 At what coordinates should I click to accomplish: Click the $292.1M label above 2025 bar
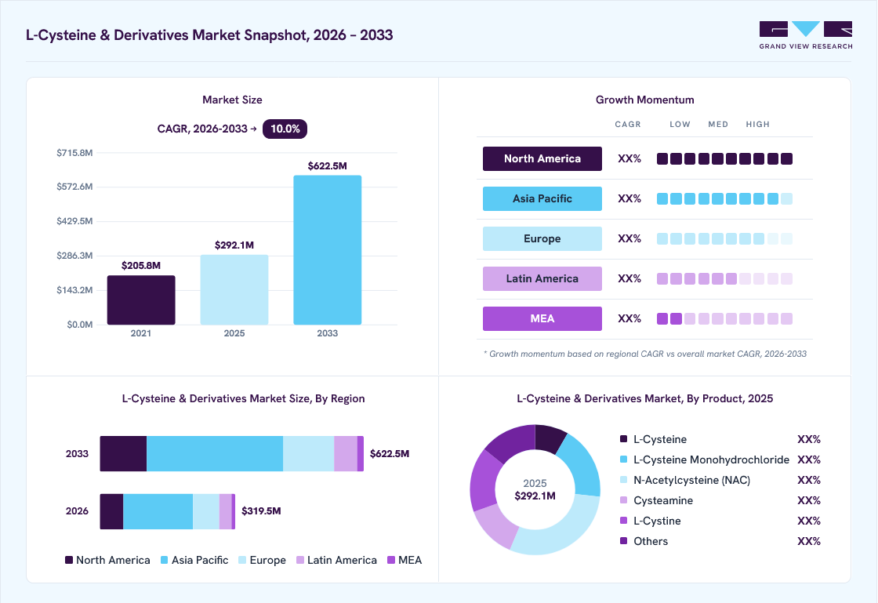point(234,245)
